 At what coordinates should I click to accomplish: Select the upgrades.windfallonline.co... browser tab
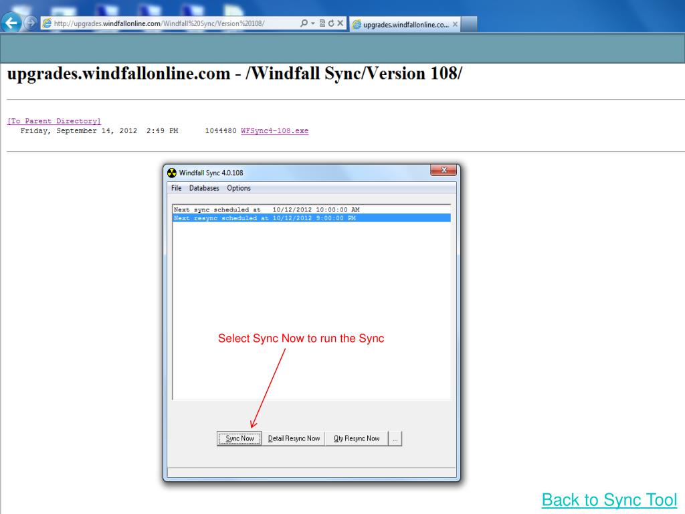[405, 25]
